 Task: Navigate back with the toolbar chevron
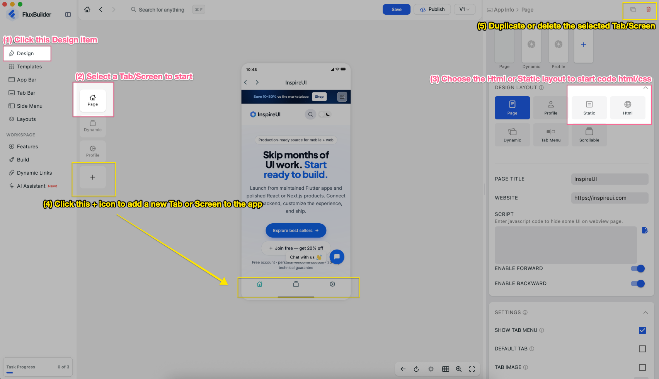[101, 10]
